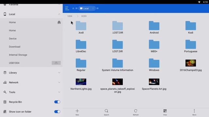
Task: Open the Search tool
Action: tap(106, 112)
